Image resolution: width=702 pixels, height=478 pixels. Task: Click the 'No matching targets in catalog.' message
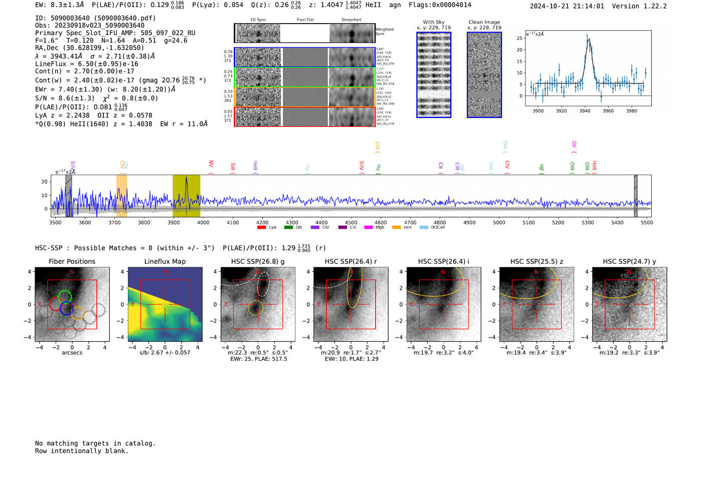95,443
